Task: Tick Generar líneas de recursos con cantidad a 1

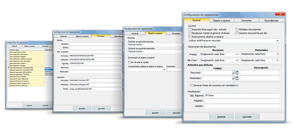Action: (x=192, y=85)
